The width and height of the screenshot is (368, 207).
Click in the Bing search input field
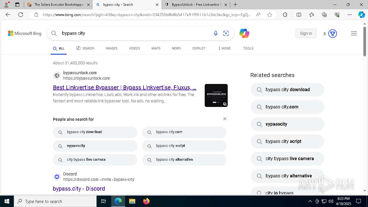(x=135, y=33)
